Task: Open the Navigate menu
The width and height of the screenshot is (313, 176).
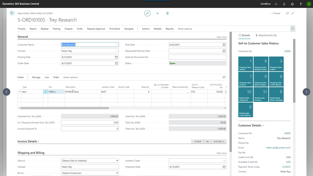Action: pyautogui.click(x=129, y=29)
